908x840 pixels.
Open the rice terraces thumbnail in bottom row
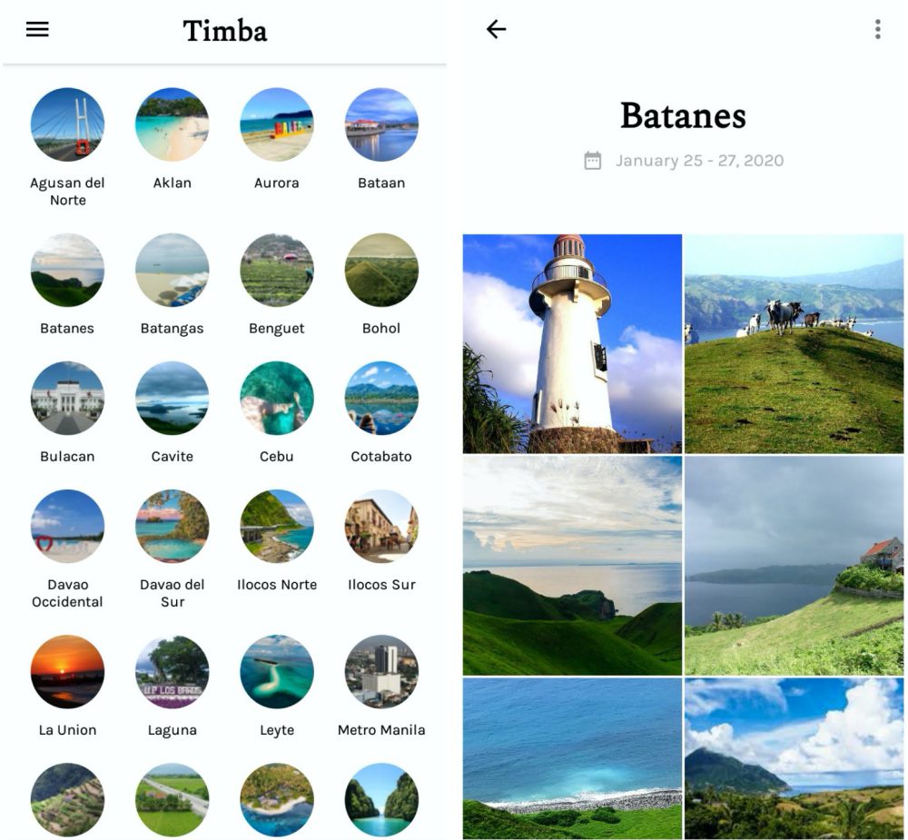pyautogui.click(x=68, y=799)
